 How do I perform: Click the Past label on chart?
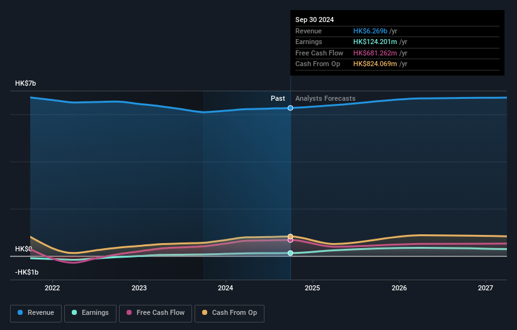278,98
